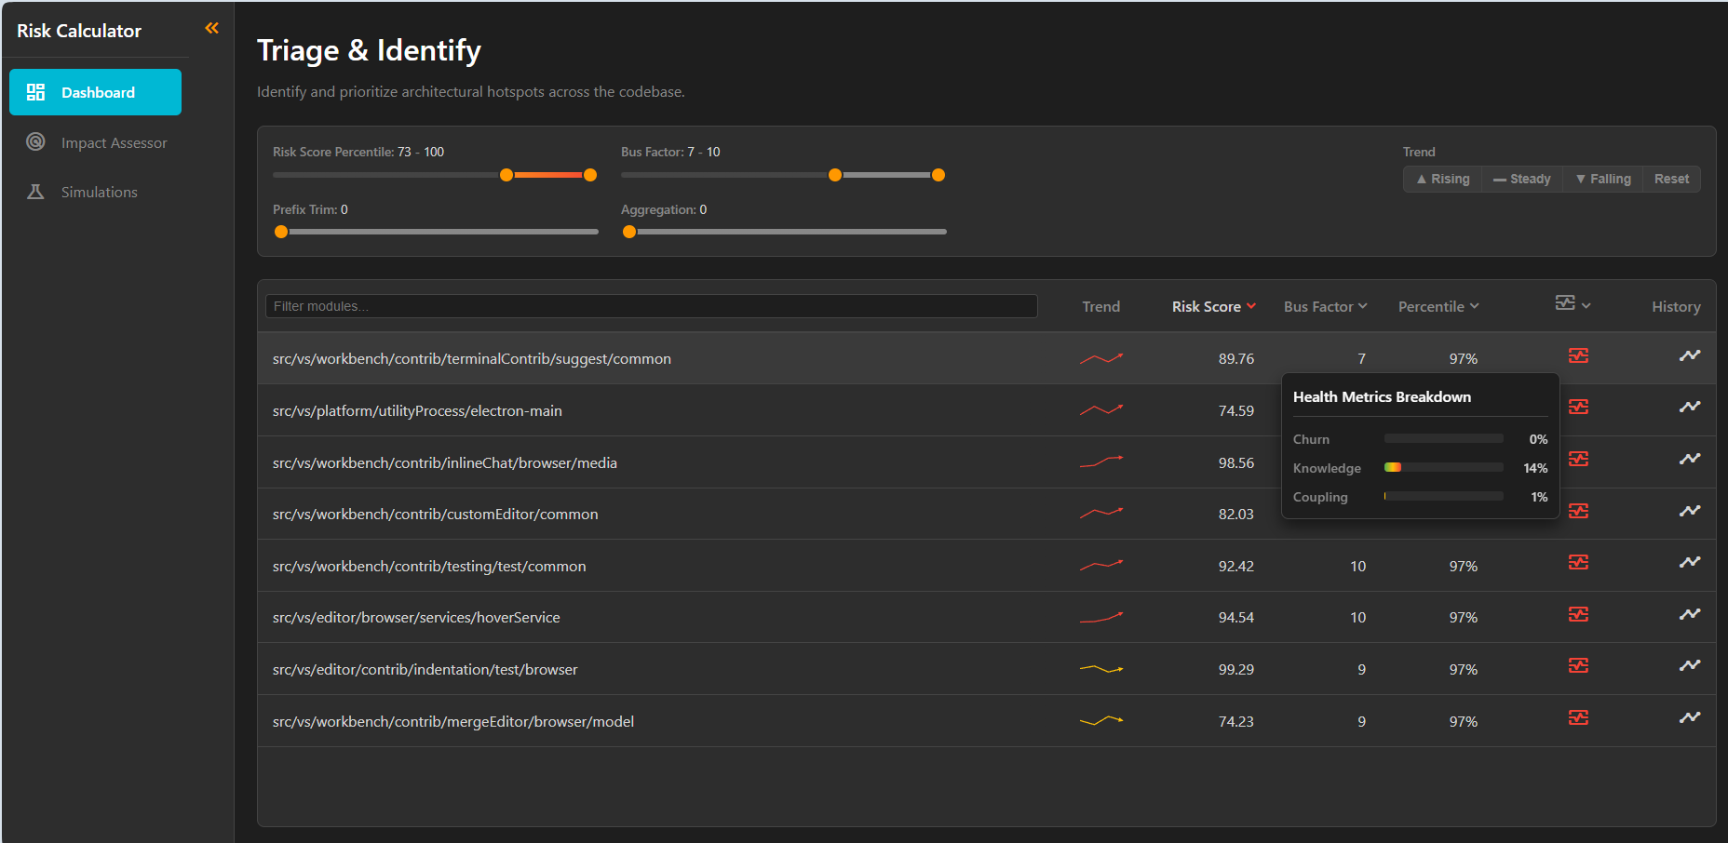The image size is (1728, 843).
Task: Toggle the Rising trend filter
Action: click(x=1442, y=179)
